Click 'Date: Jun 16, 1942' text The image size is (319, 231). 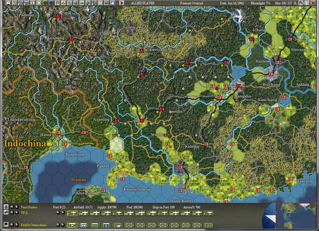click(232, 3)
